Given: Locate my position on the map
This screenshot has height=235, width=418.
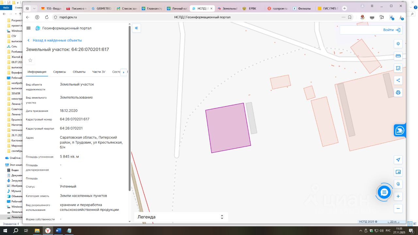Looking at the screenshot, I should pos(398,160).
